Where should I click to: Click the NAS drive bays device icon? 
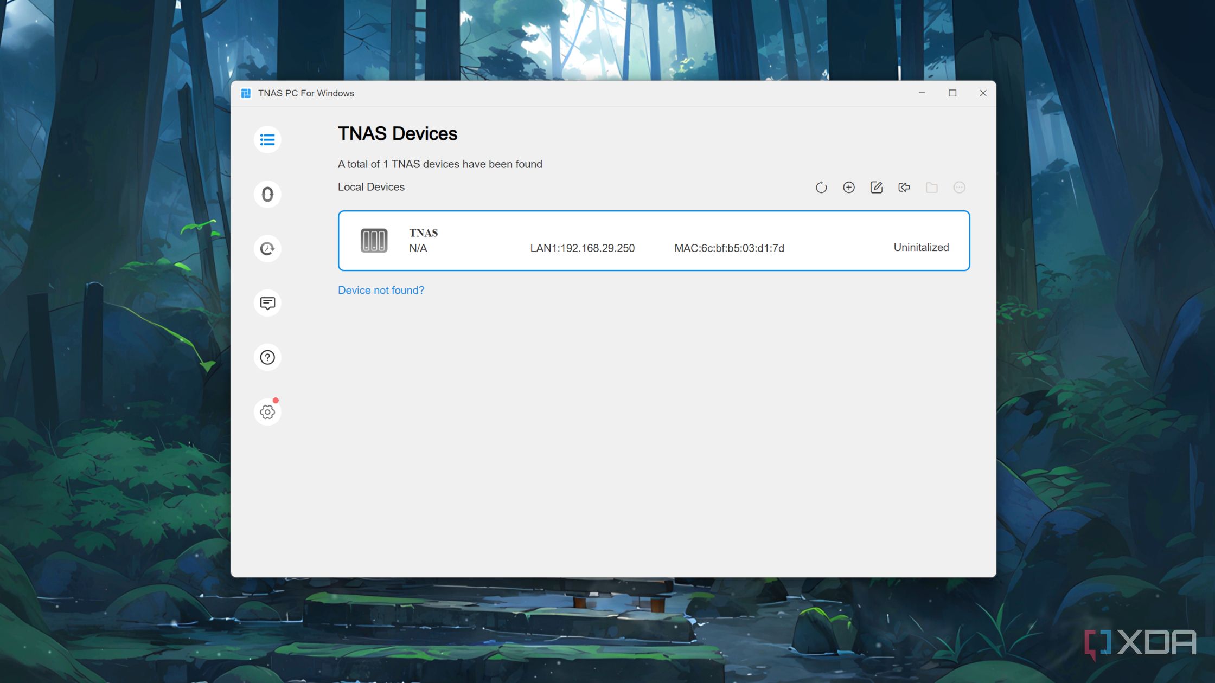pos(374,241)
